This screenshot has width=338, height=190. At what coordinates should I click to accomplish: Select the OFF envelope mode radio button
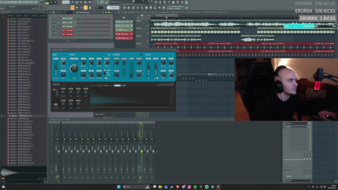coord(54,90)
